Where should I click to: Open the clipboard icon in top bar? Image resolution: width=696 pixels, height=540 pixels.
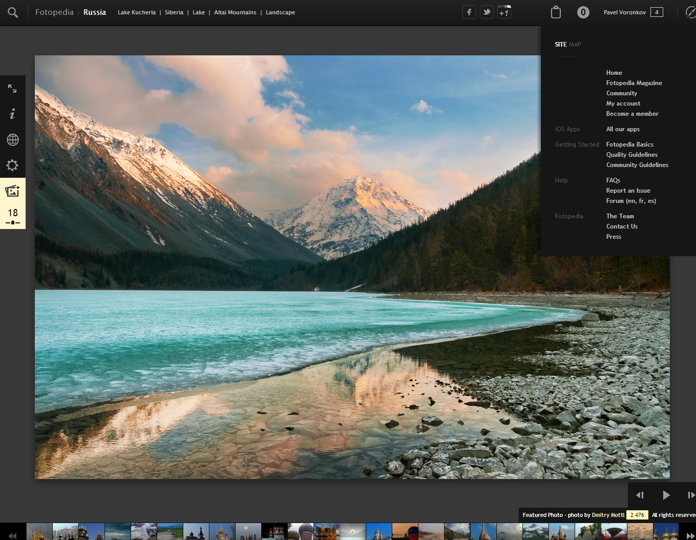556,12
